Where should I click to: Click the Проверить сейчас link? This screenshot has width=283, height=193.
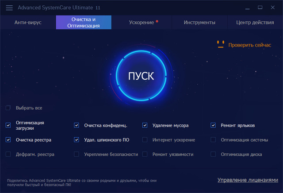point(249,45)
